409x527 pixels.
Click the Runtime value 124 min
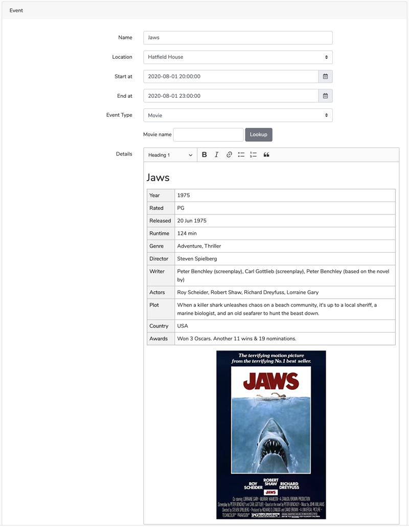187,233
